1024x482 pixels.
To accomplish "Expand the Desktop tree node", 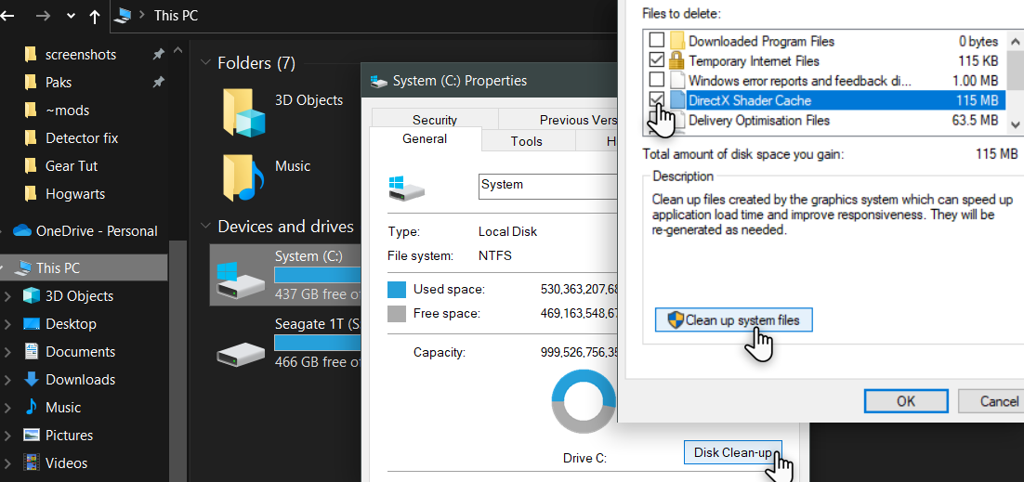I will 8,324.
